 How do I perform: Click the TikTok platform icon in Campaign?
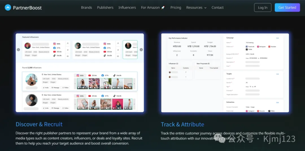247,49
